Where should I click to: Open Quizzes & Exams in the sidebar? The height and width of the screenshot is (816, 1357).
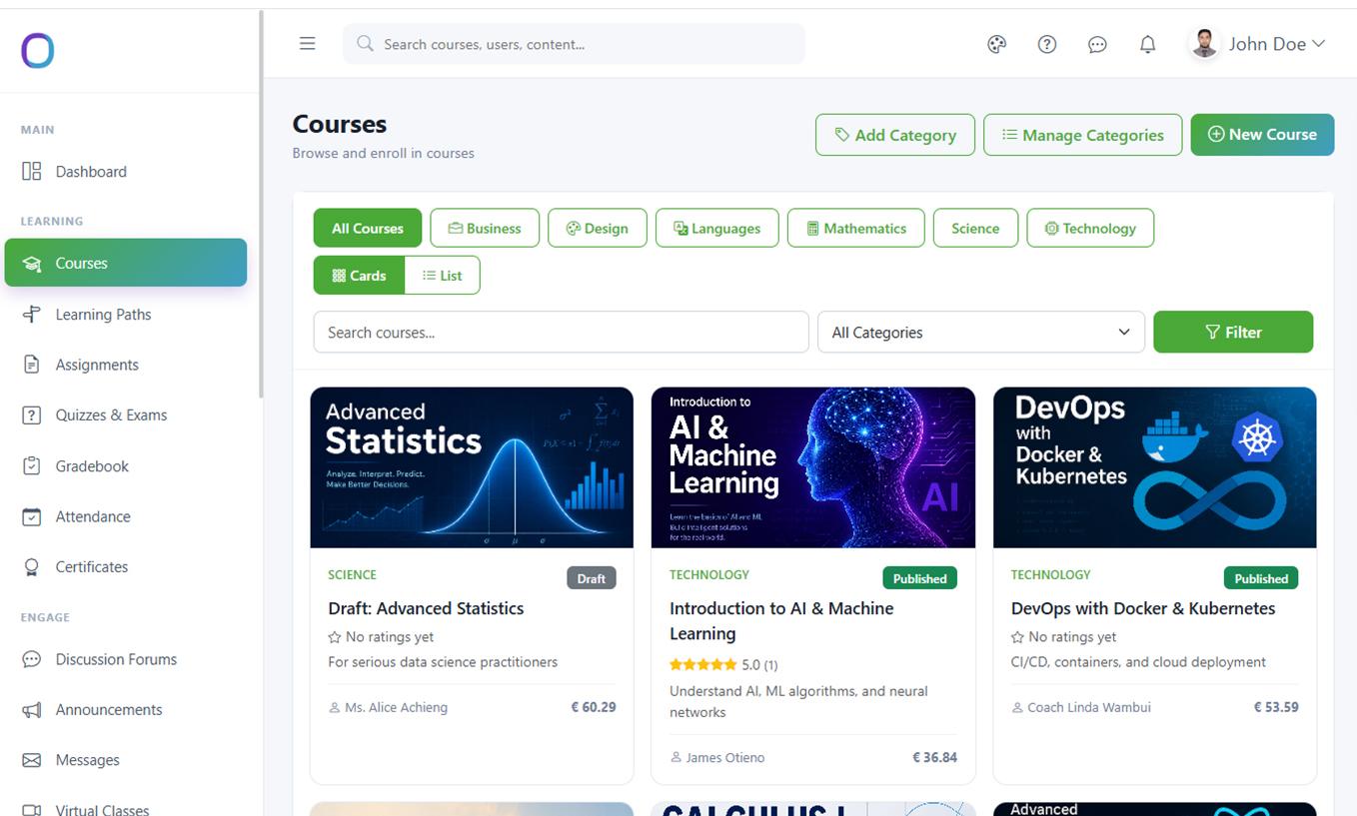(x=126, y=415)
